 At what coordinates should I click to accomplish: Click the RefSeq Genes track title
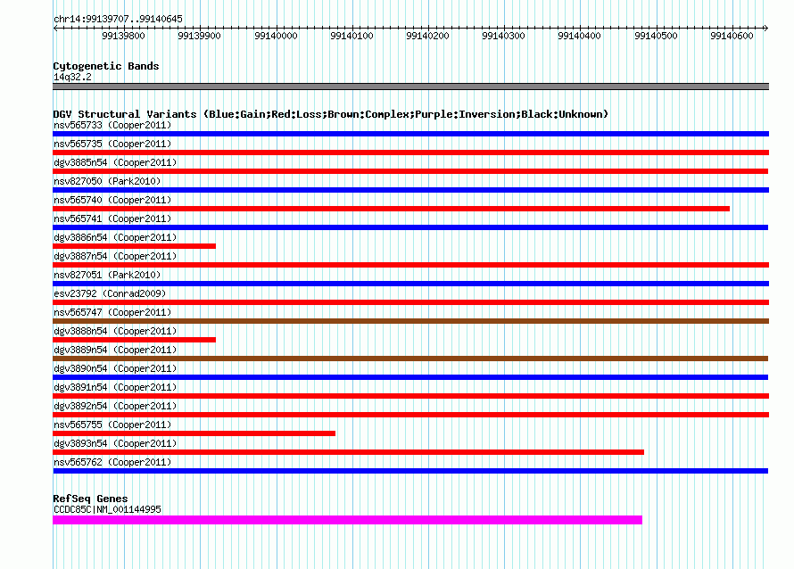pos(90,499)
